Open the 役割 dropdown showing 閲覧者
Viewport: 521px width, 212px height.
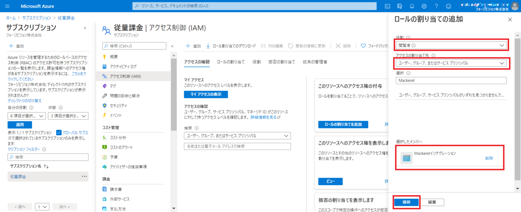pyautogui.click(x=452, y=45)
